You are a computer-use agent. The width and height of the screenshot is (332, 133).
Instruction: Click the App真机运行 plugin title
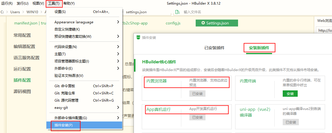point(159,109)
